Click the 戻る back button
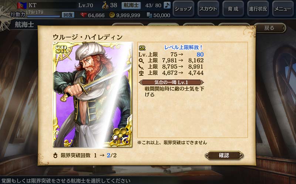 (x=270, y=28)
